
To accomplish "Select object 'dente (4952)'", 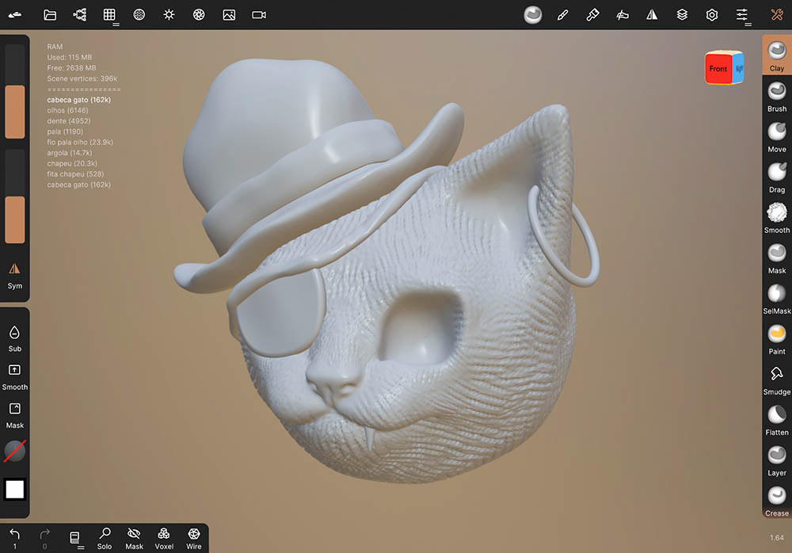I will 69,120.
